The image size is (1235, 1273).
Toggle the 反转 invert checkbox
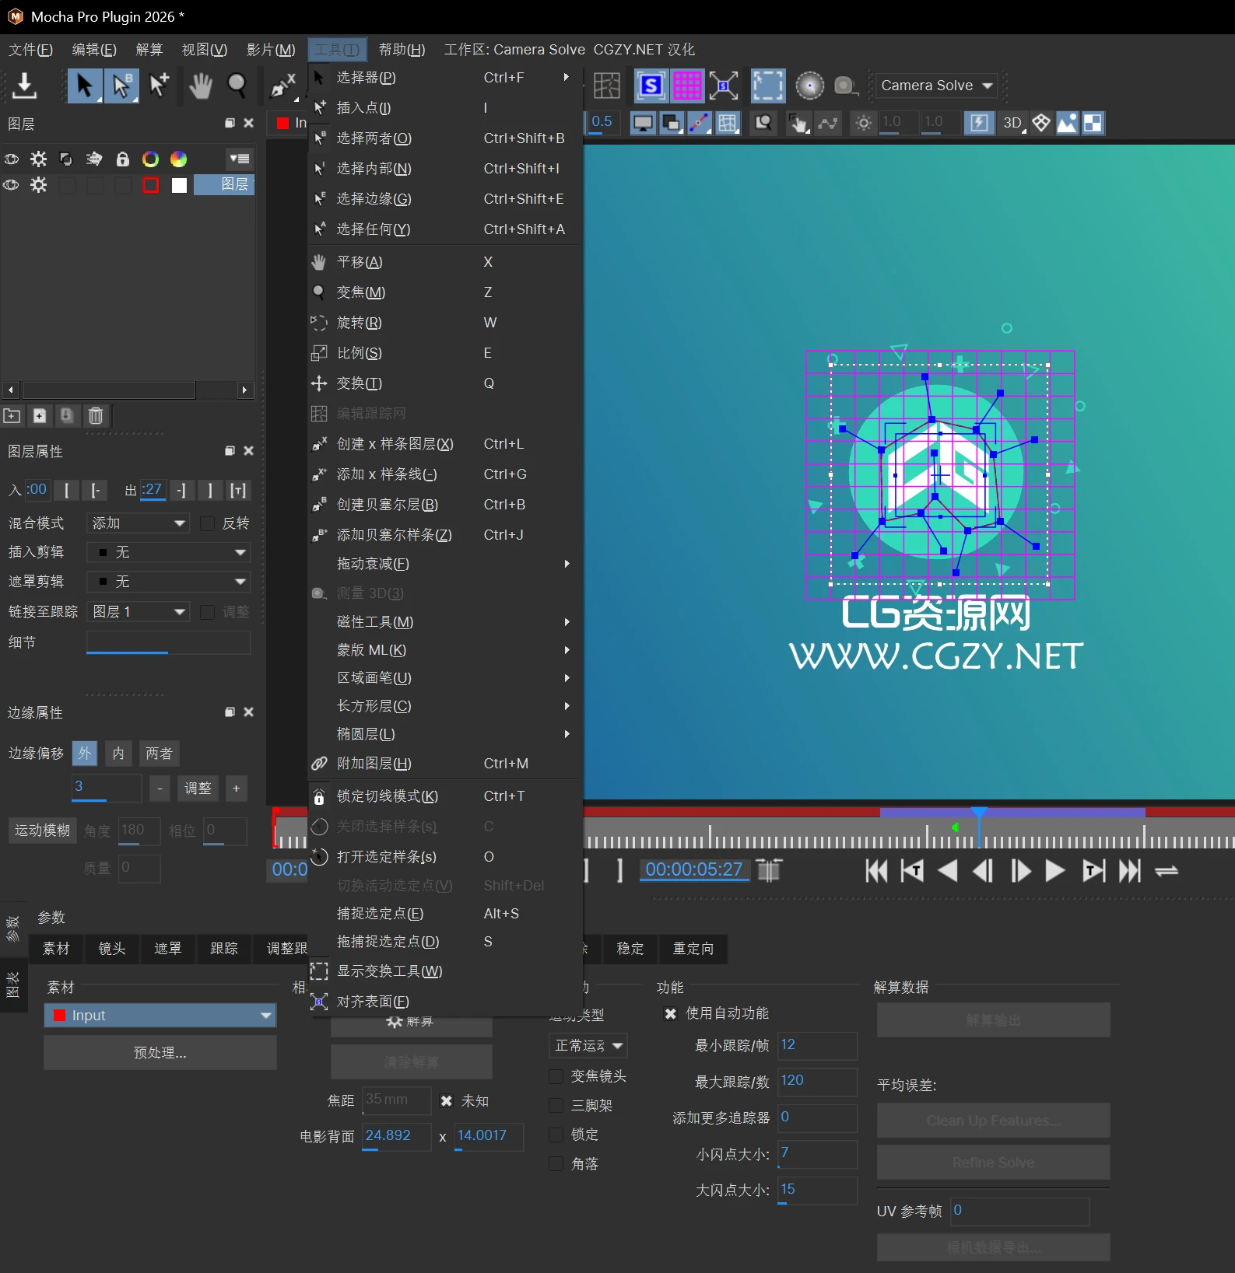(x=207, y=523)
